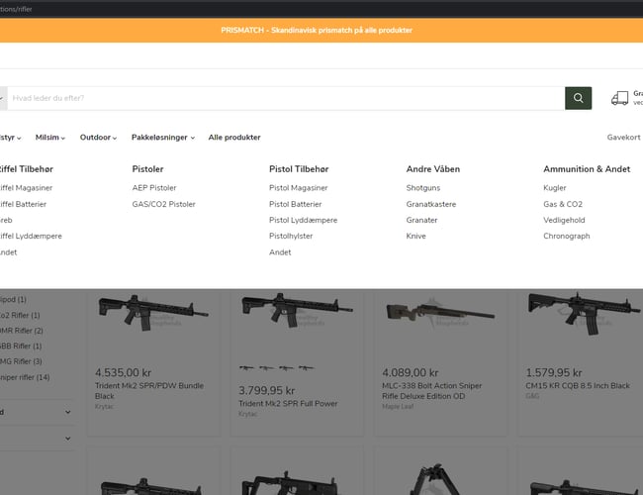The image size is (643, 495).
Task: Click the green search magnifier button
Action: [x=578, y=98]
